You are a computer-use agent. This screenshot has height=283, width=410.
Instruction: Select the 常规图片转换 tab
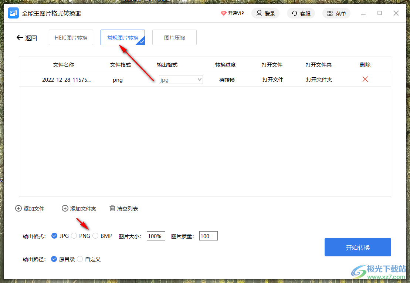123,37
